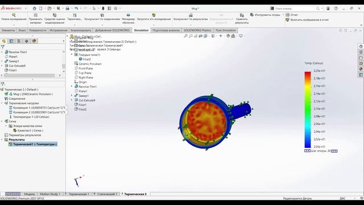This screenshot has height=205, width=364.
Task: Select Параметры результатов item
Action: pyautogui.click(x=25, y=135)
